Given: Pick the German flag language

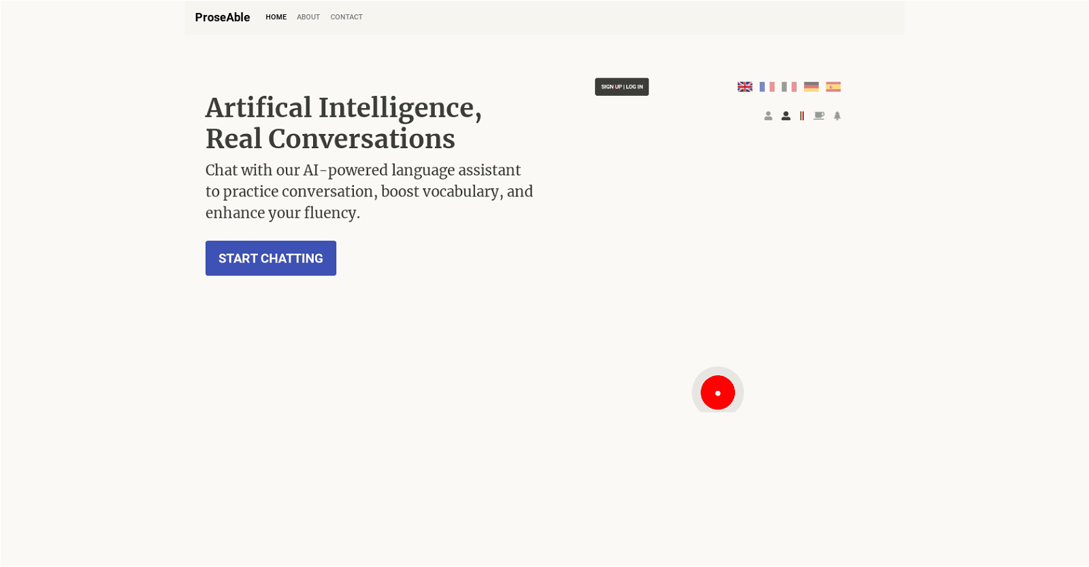Looking at the screenshot, I should tap(811, 87).
